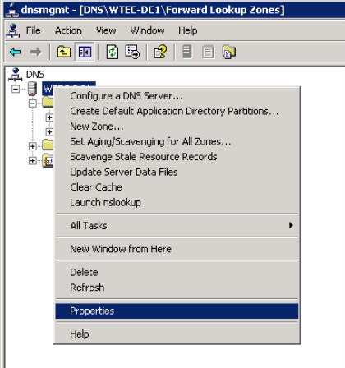Expand the first nested zone plus box

tap(49, 117)
